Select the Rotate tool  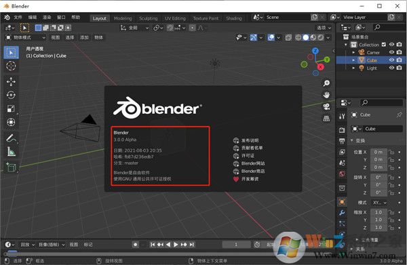point(11,95)
